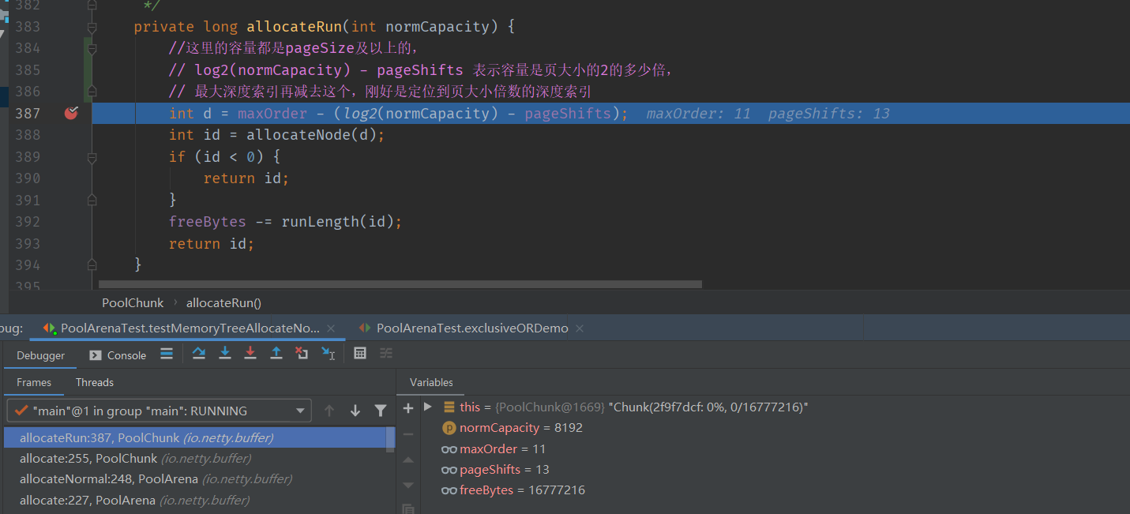This screenshot has height=514, width=1130.
Task: Click the fold marker at line 391
Action: coord(92,200)
